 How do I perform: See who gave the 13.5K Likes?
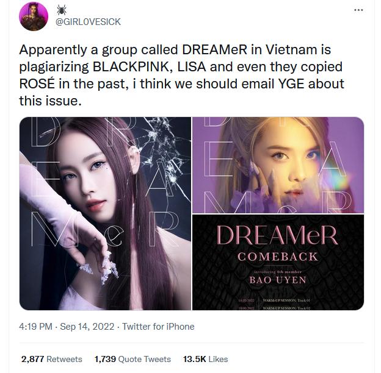point(206,359)
